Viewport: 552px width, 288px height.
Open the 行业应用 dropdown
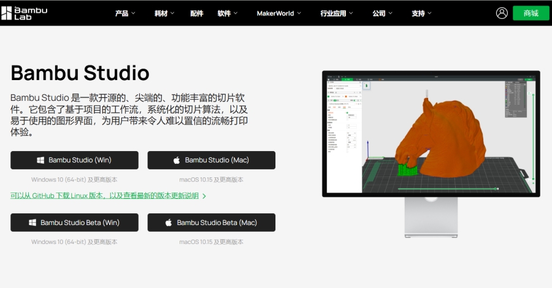[337, 13]
